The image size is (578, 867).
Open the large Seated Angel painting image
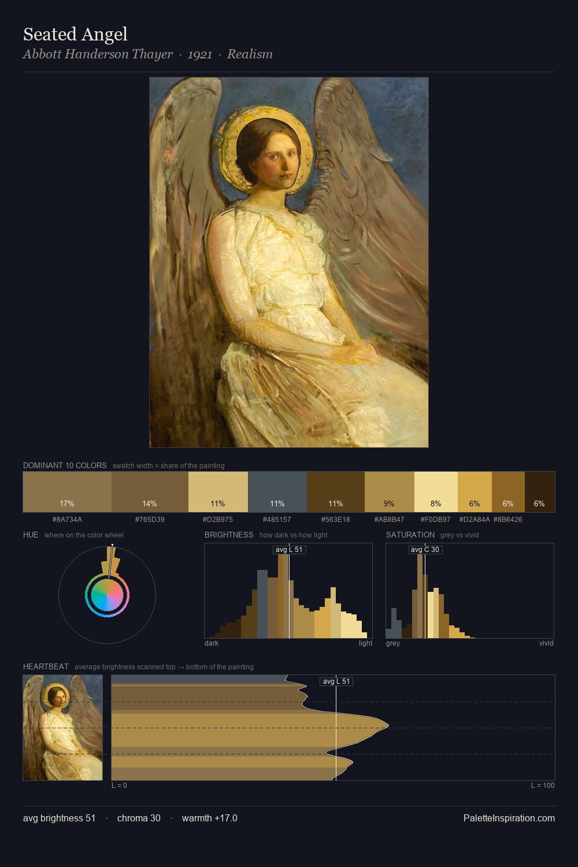289,262
